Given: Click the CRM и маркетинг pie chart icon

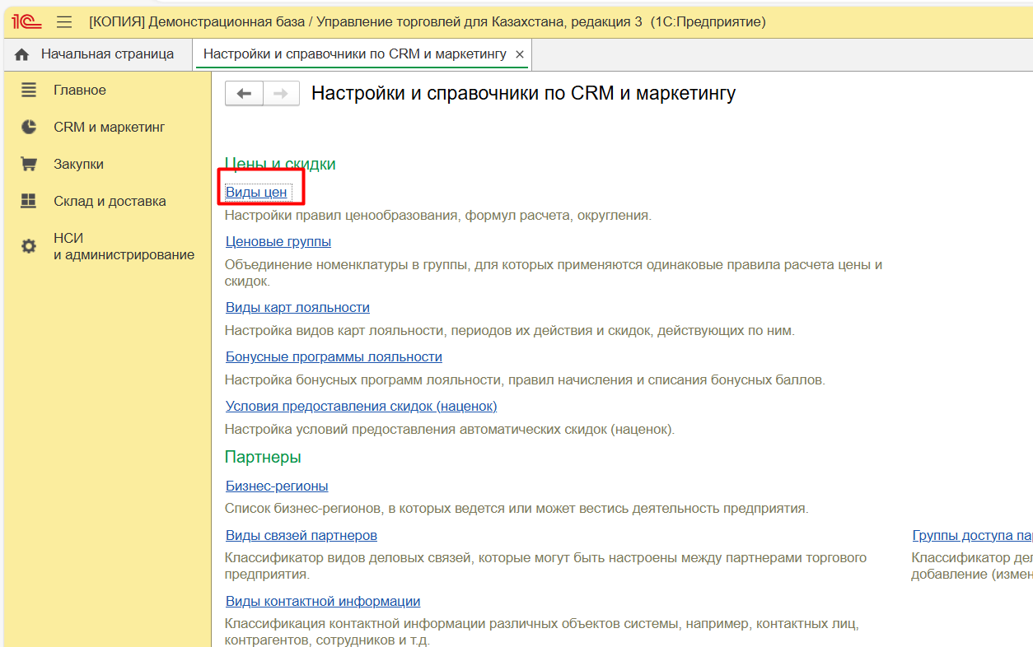Looking at the screenshot, I should [29, 127].
